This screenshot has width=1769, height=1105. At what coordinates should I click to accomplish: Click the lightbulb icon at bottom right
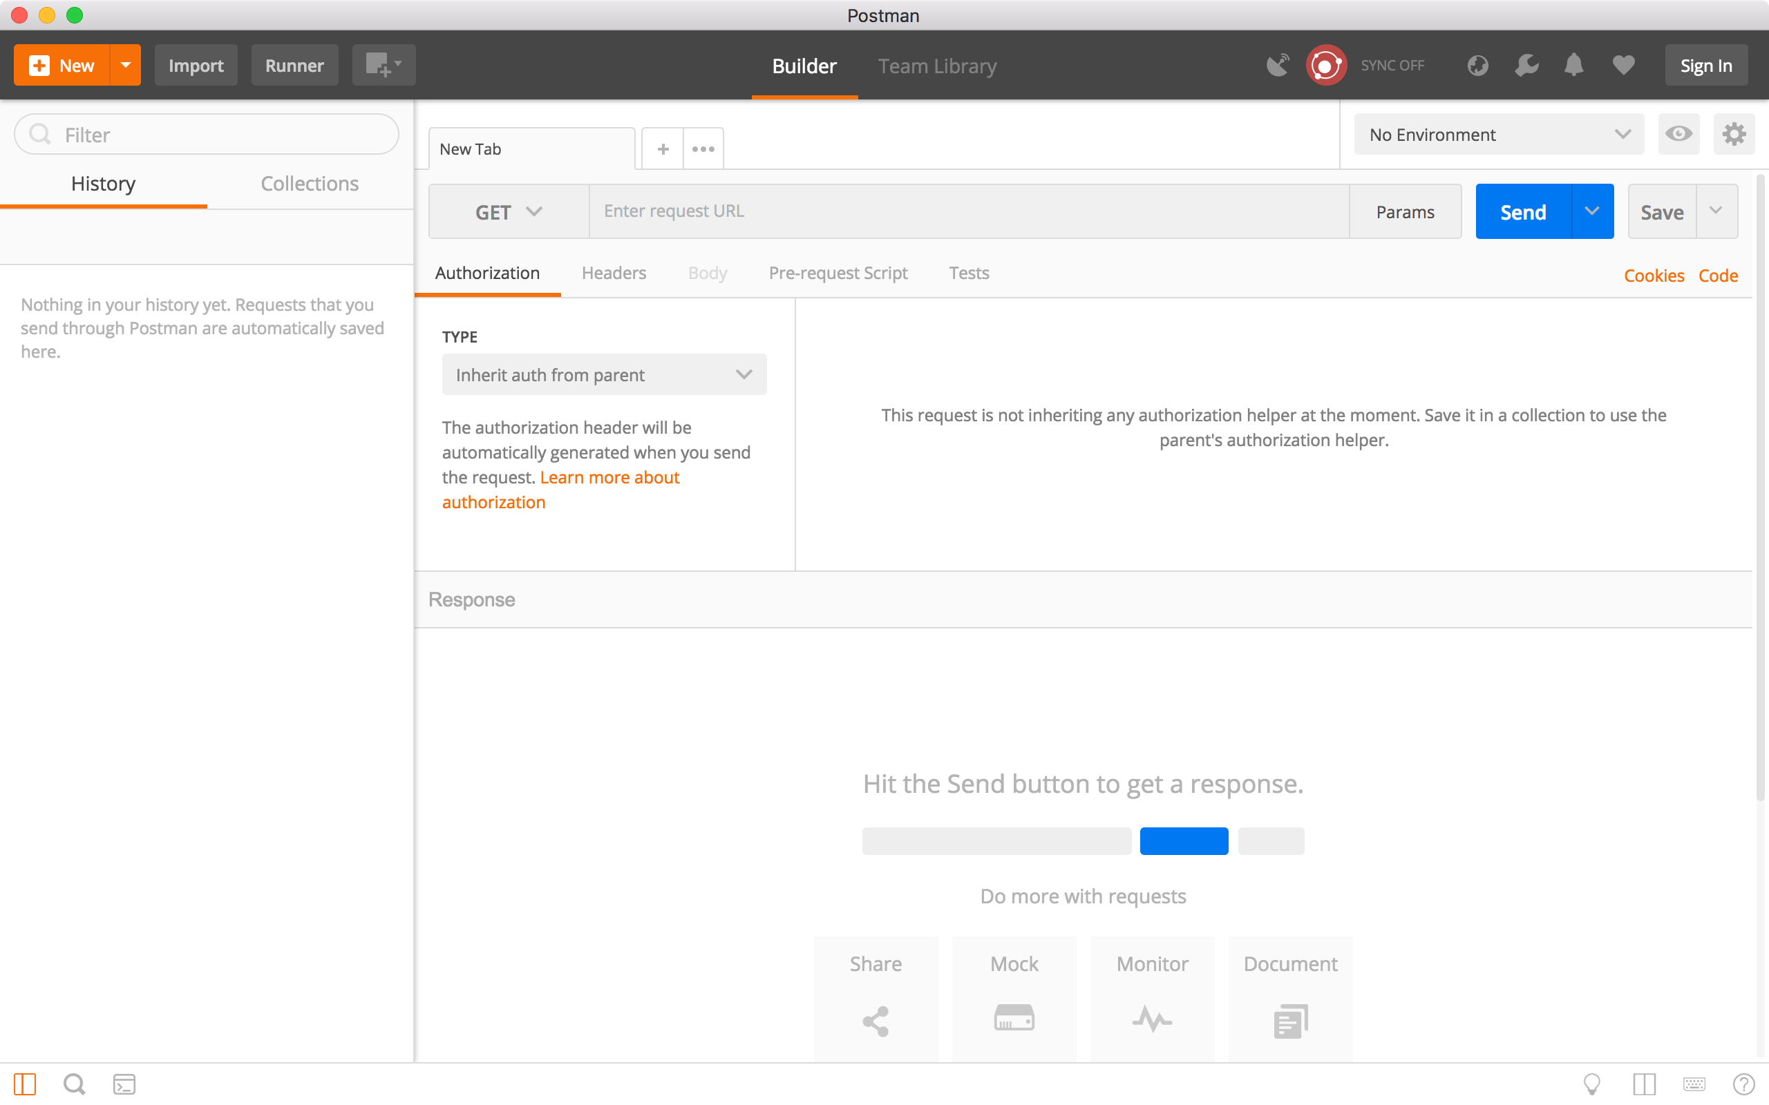[1591, 1084]
